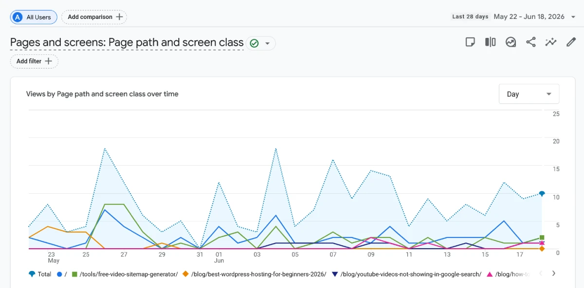584x288 pixels.
Task: Share this report via share icon
Action: point(531,42)
